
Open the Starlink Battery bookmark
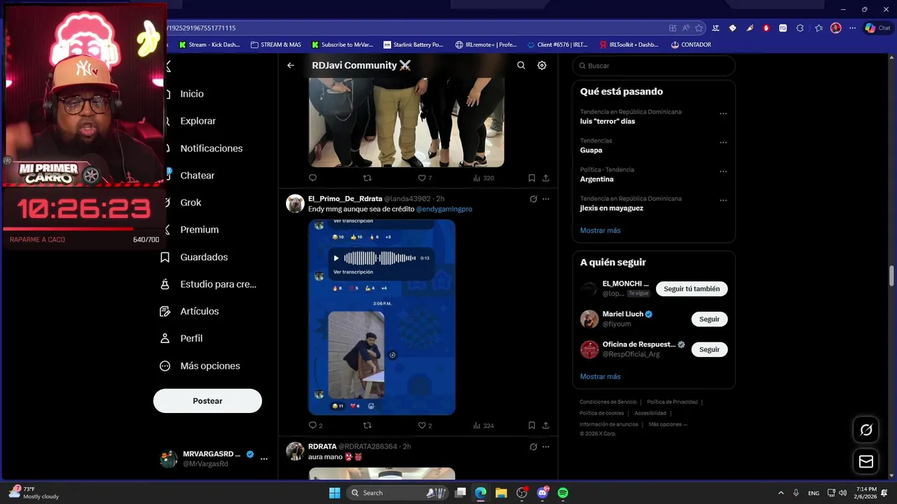[x=413, y=45]
